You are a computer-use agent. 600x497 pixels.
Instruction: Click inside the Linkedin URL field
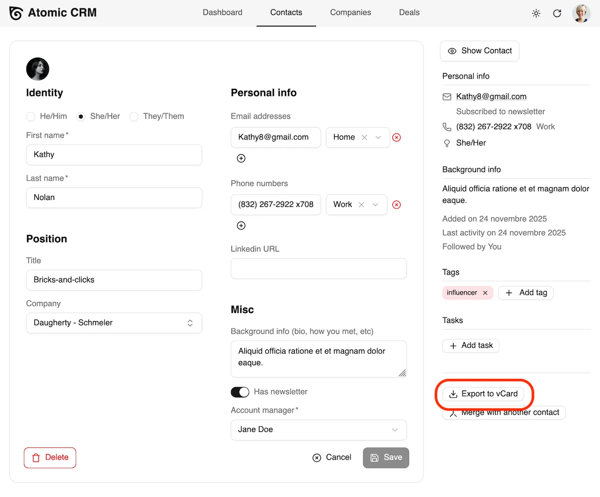pyautogui.click(x=318, y=268)
